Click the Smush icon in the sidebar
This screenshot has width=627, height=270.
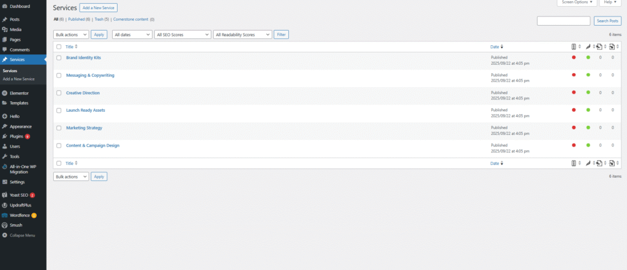(x=5, y=225)
